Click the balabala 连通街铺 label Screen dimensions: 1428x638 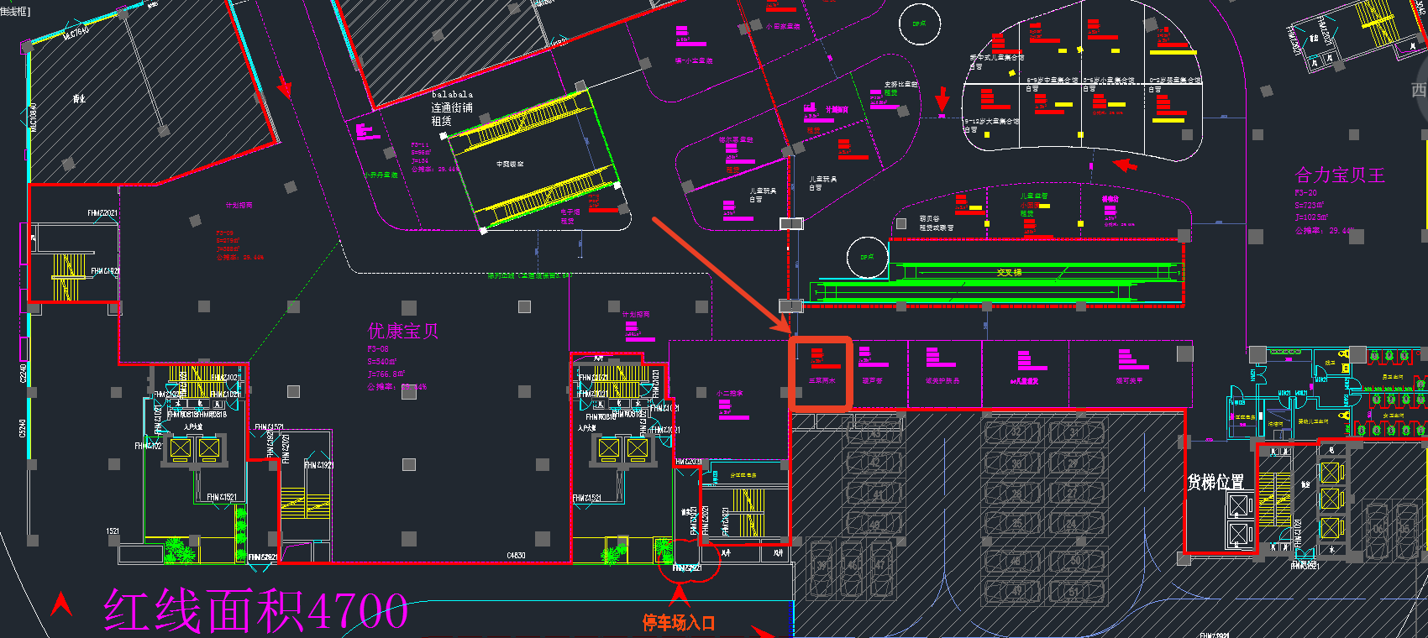[452, 107]
